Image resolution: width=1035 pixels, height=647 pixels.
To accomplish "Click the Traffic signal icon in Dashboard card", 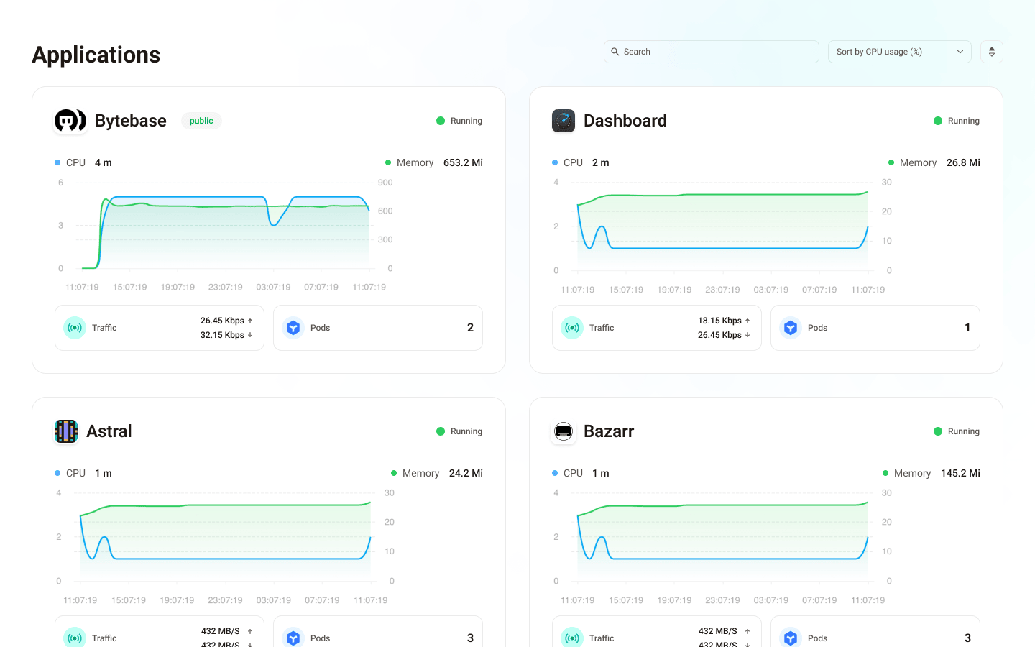I will pos(572,328).
